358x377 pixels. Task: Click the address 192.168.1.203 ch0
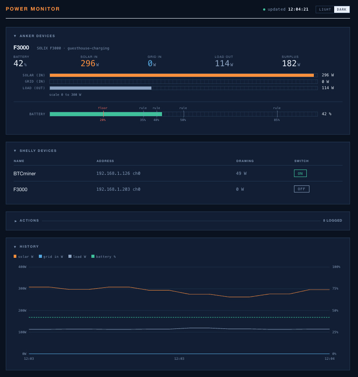pyautogui.click(x=118, y=189)
